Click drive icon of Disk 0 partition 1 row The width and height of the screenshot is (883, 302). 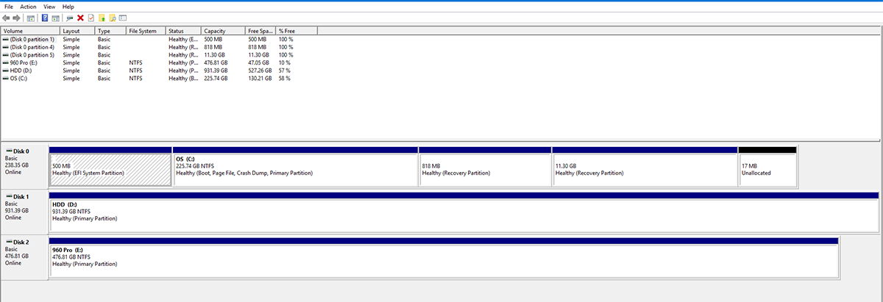pos(6,39)
